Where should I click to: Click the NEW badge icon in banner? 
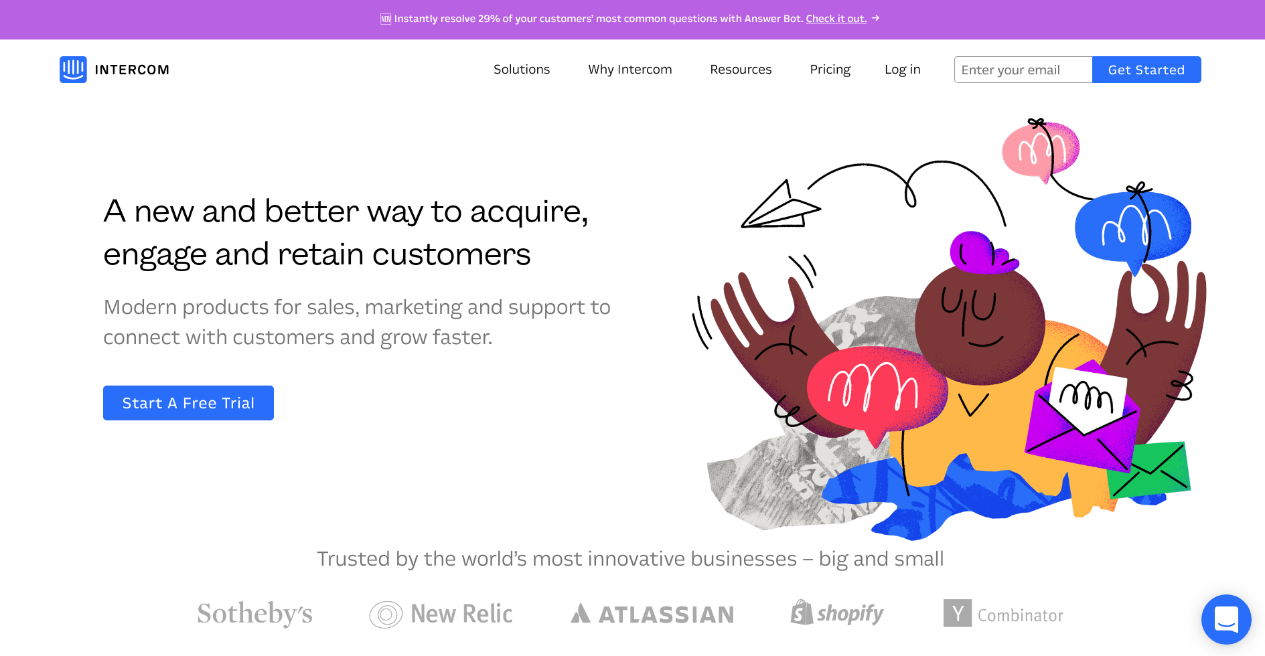pyautogui.click(x=386, y=19)
